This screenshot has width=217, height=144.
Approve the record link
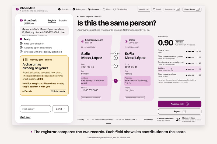pos(180,104)
